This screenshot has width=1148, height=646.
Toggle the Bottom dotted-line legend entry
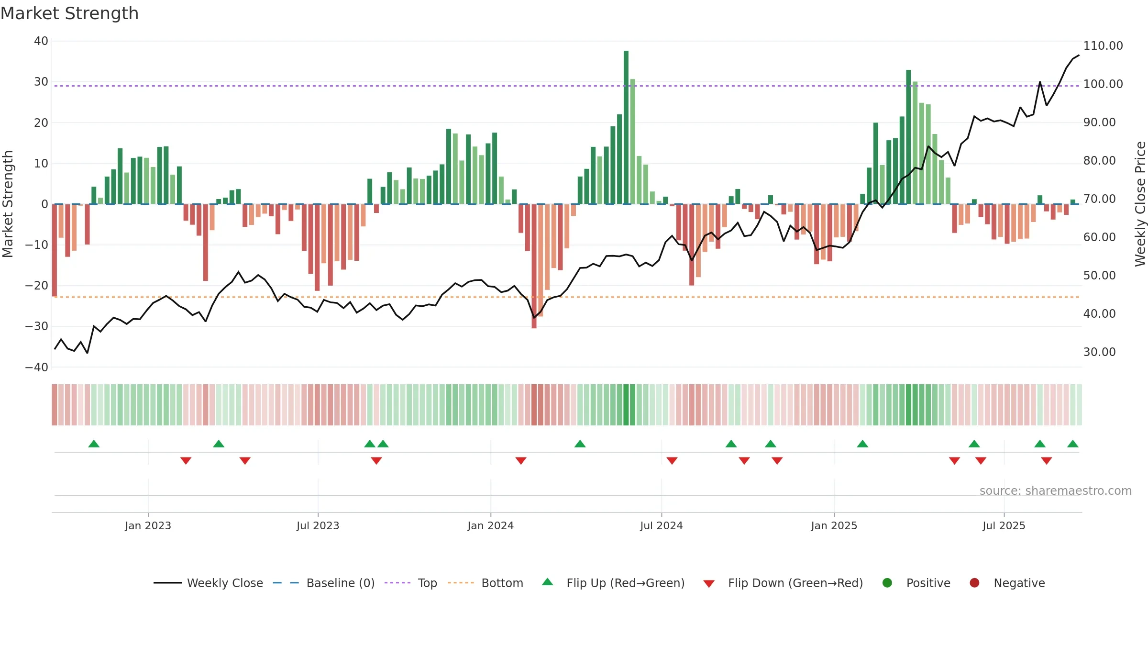coord(486,583)
